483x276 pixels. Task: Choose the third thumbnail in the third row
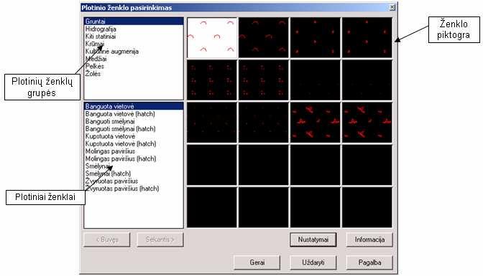coord(316,123)
